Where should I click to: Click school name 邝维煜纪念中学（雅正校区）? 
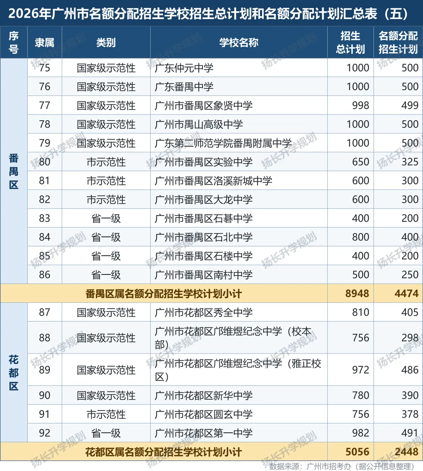[238, 370]
